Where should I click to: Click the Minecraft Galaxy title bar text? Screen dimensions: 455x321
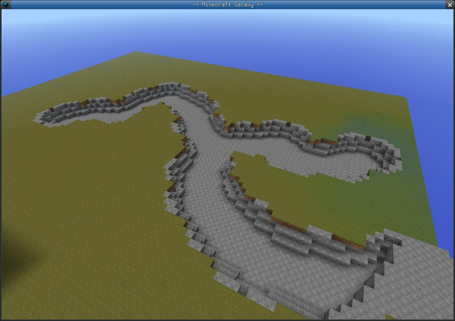pos(227,5)
